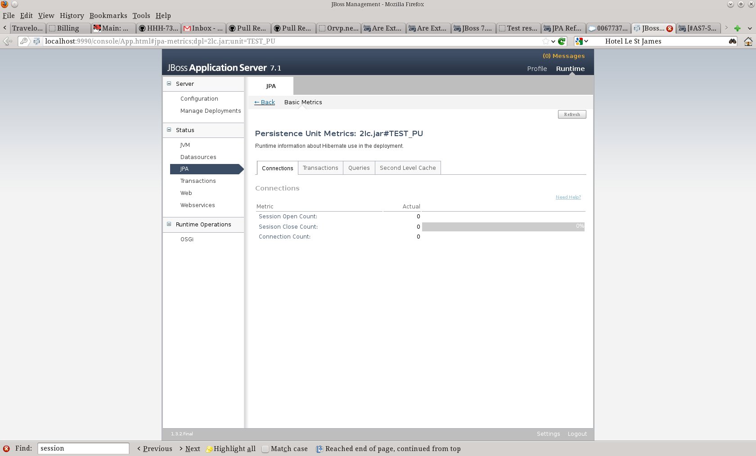Screen dimensions: 756x456
Task: Open the (0) Messages link
Action: [564, 56]
